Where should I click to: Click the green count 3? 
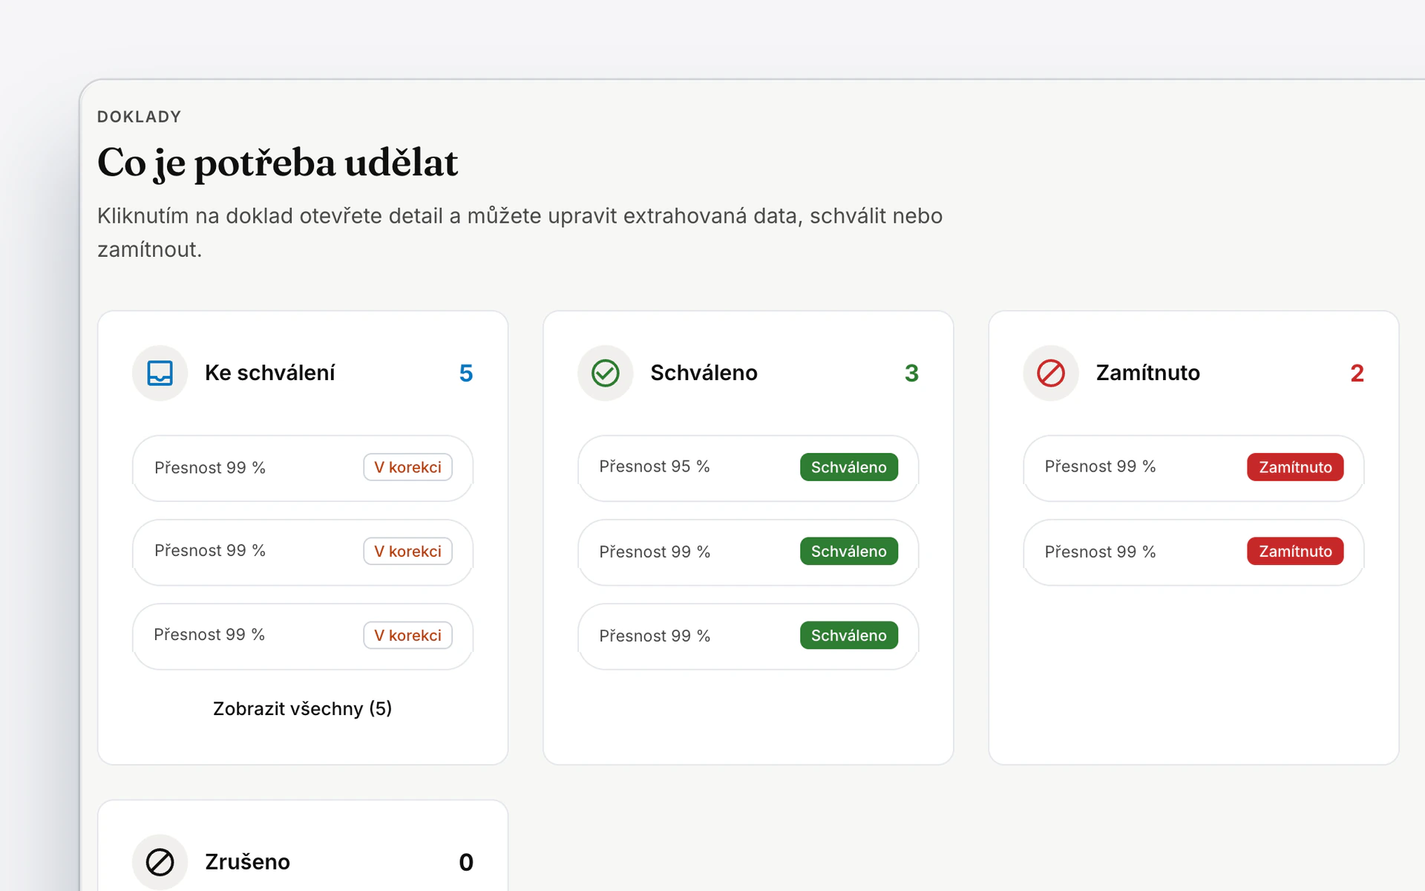pyautogui.click(x=911, y=373)
